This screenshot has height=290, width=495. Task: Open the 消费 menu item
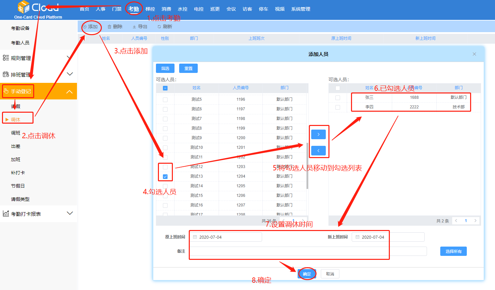coord(166,9)
